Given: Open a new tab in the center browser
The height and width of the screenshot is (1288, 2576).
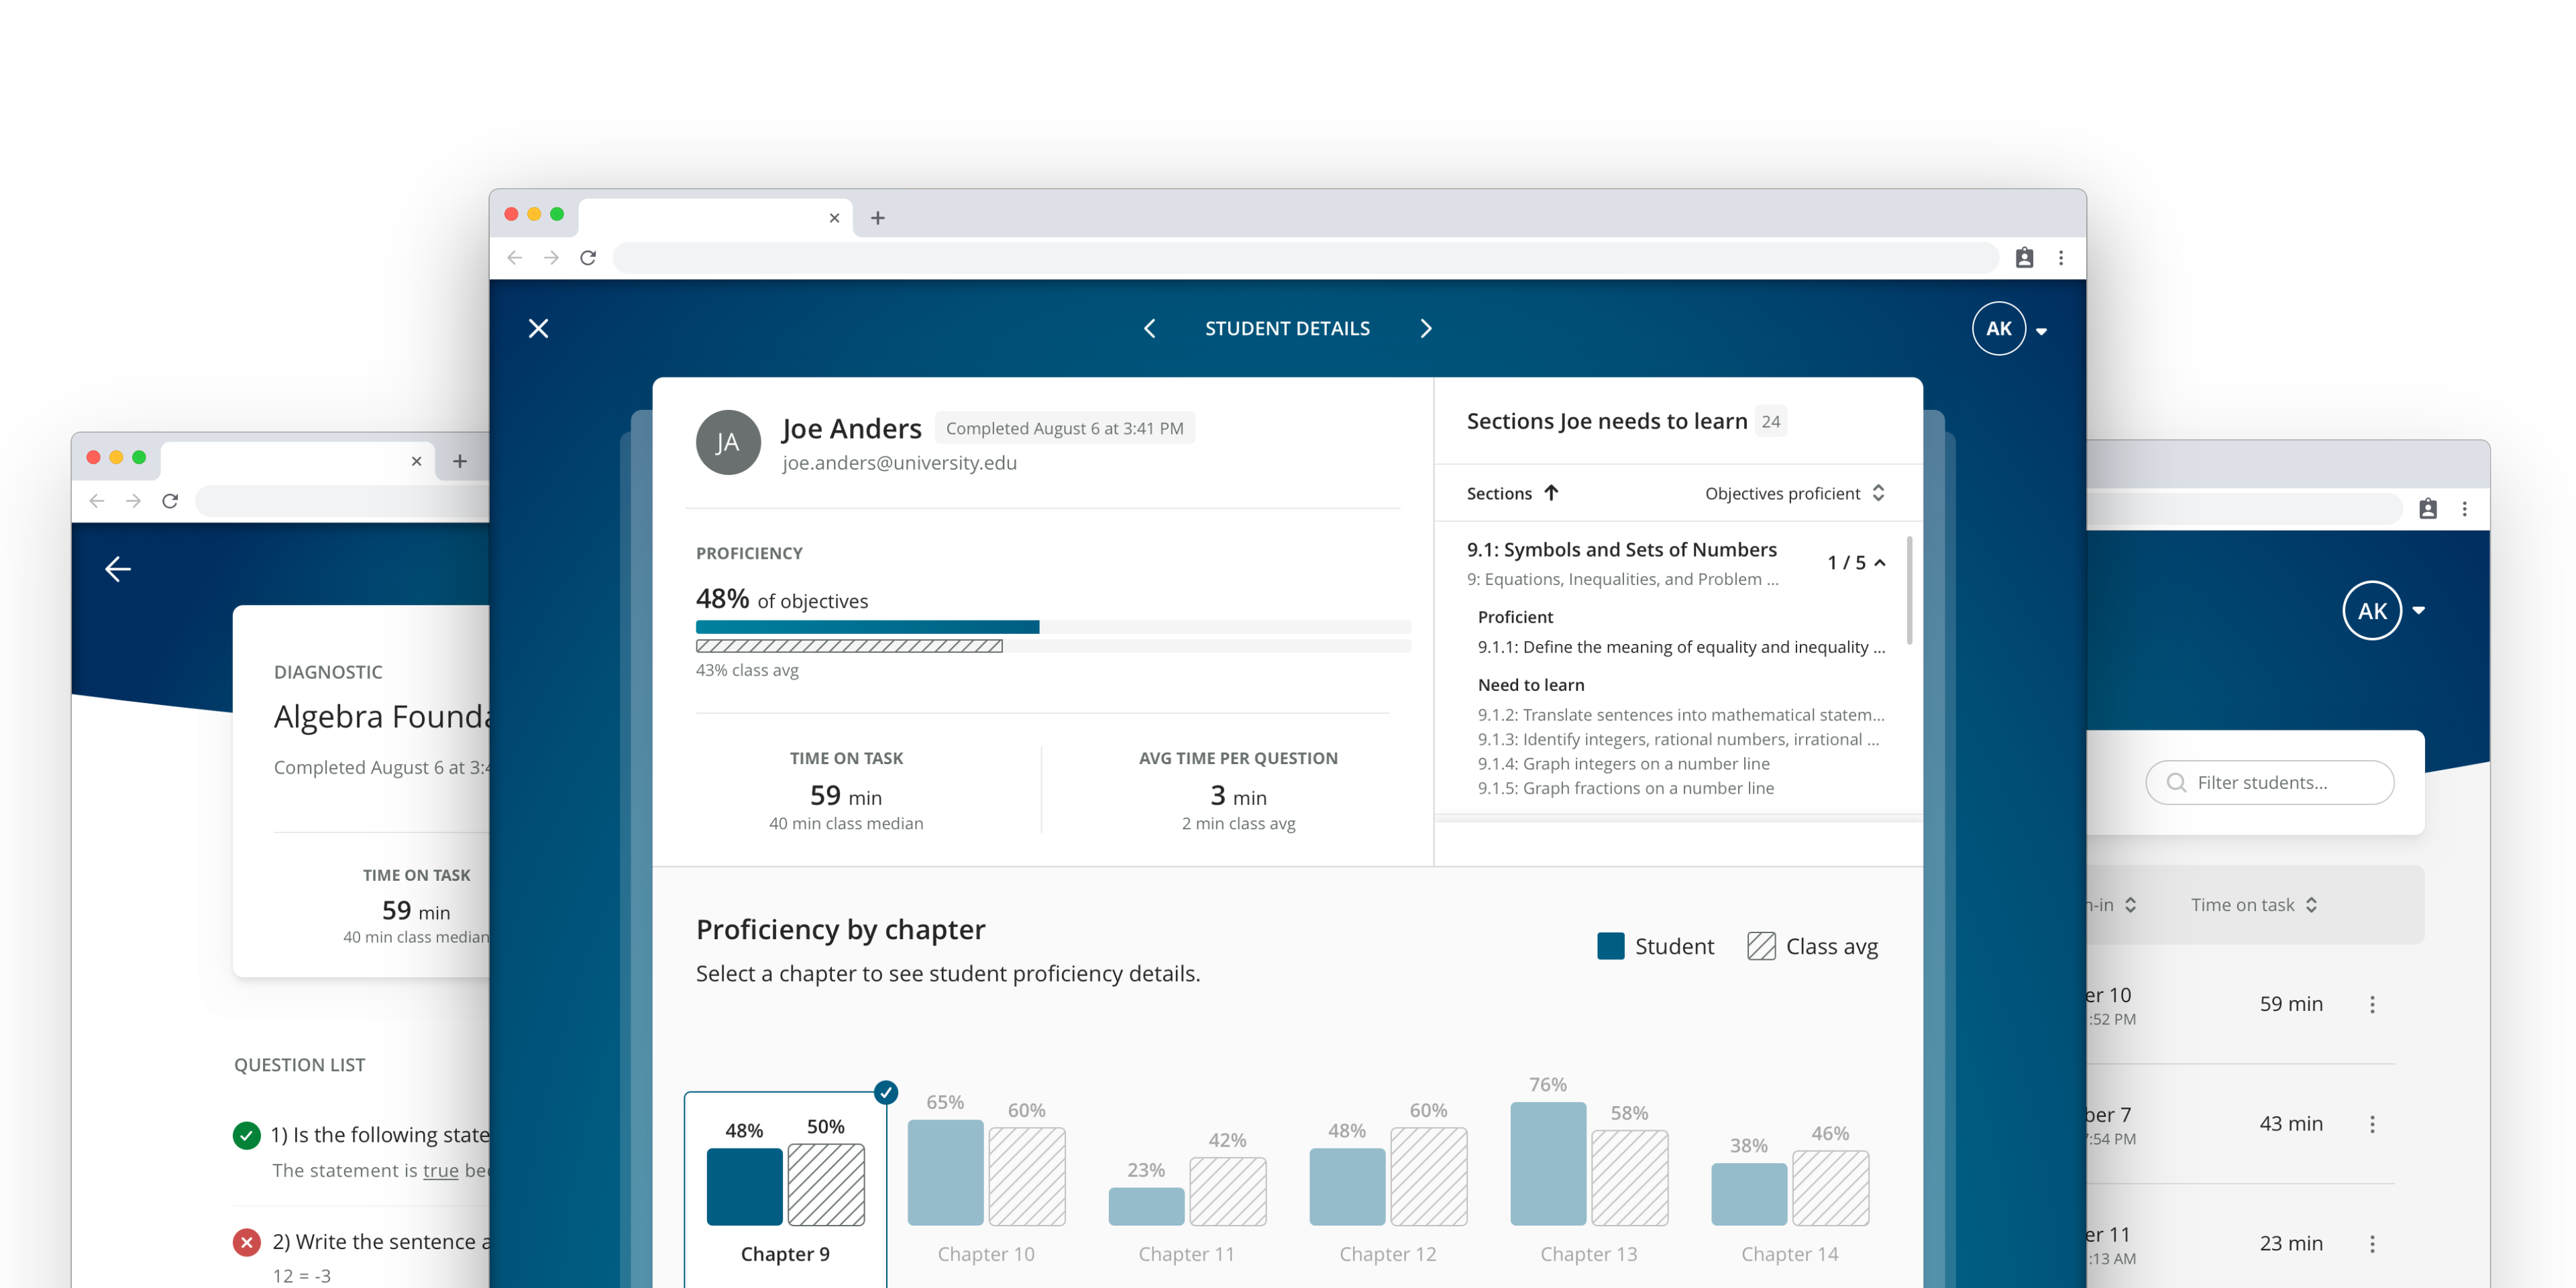Looking at the screenshot, I should click(x=877, y=218).
